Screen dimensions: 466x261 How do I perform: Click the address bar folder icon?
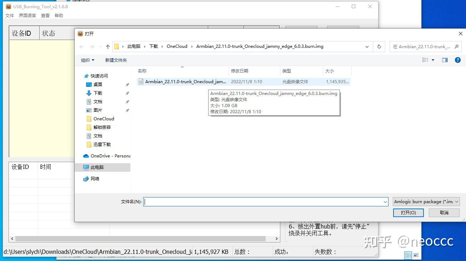(116, 46)
